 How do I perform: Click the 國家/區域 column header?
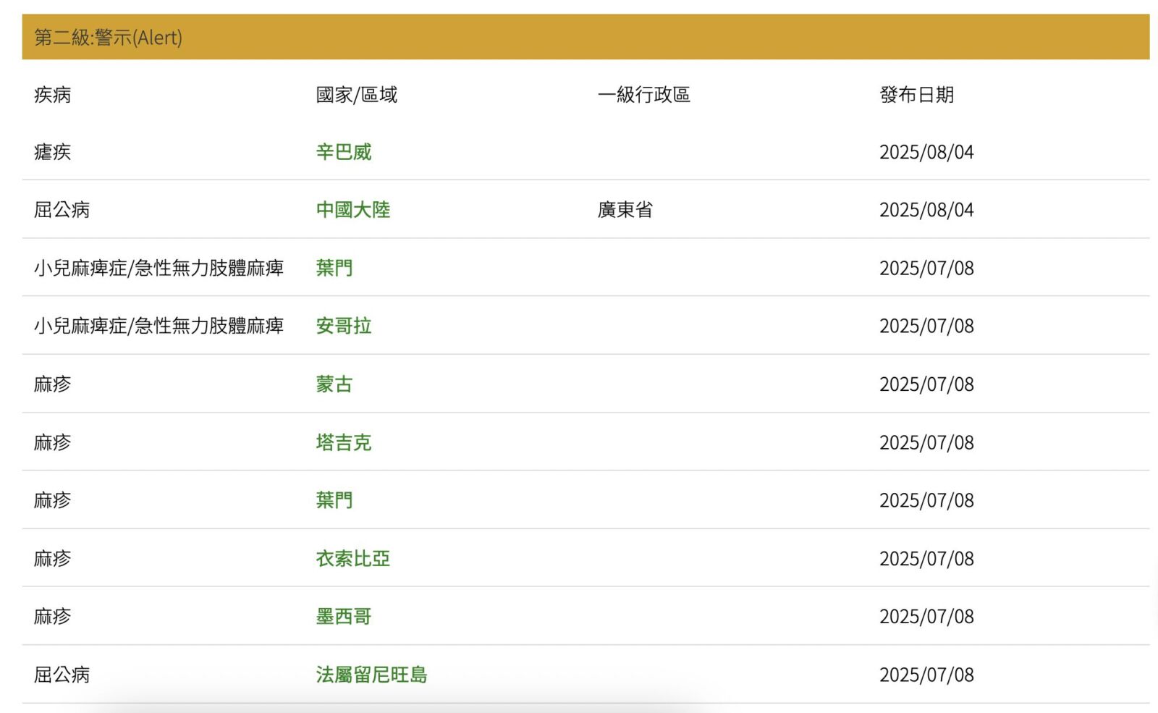356,95
